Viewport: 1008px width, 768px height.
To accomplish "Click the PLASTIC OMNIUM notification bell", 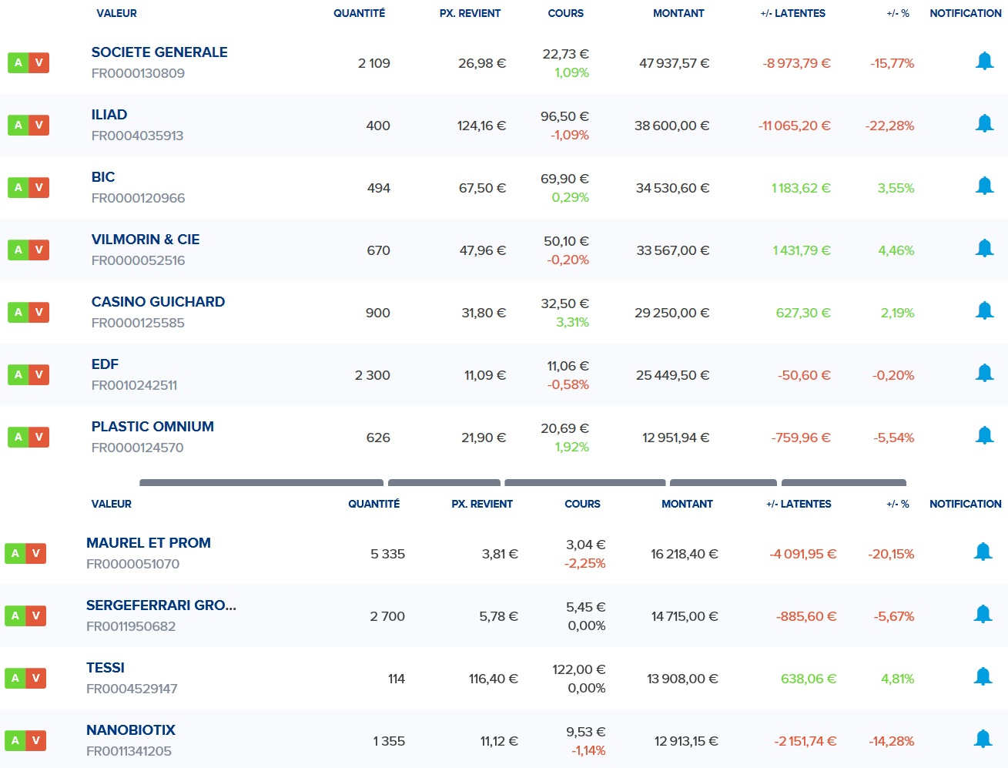I will (x=984, y=435).
